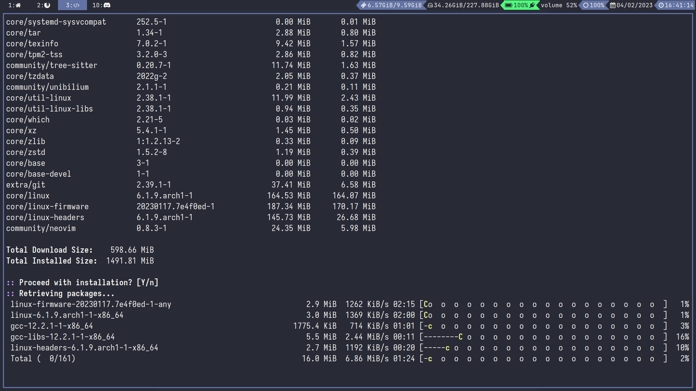Screen dimensions: 696x391
Task: Switch to workspace 2 Firefox icon
Action: click(x=43, y=5)
